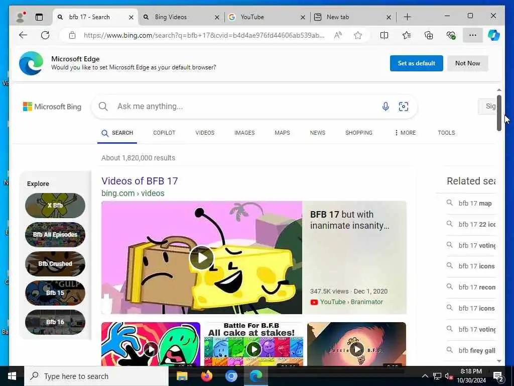Click the magnifier icon in Bing search box
The width and height of the screenshot is (514, 386).
103,107
